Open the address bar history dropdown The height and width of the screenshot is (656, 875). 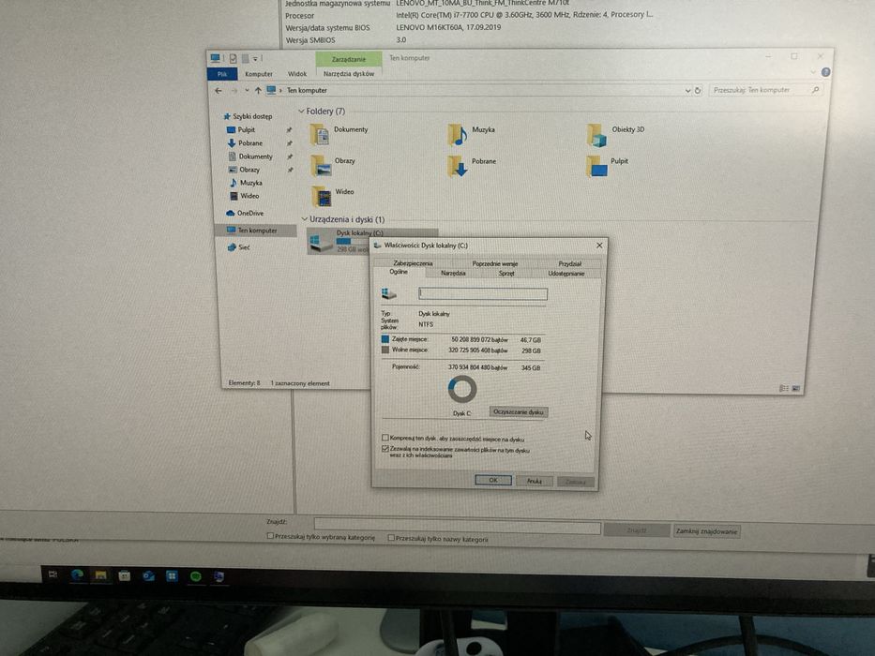[x=687, y=90]
